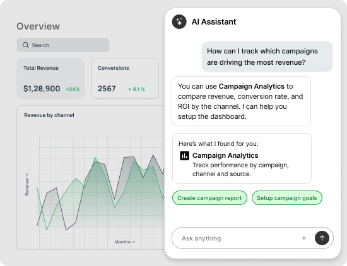Image resolution: width=347 pixels, height=266 pixels.
Task: Click the Create campaign report chip
Action: (x=209, y=198)
